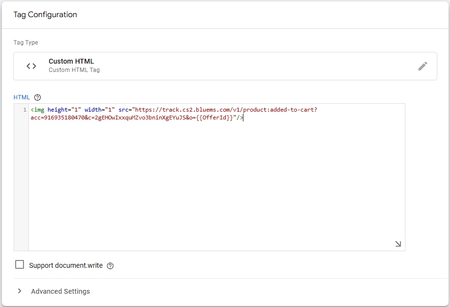Click the img tag name in code
Screen dimensions: 450x307
[x=39, y=110]
